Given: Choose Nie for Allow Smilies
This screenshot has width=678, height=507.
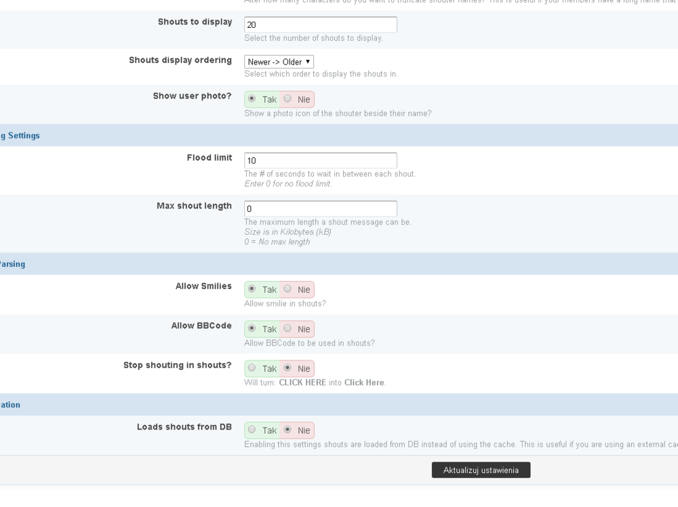Looking at the screenshot, I should (288, 289).
